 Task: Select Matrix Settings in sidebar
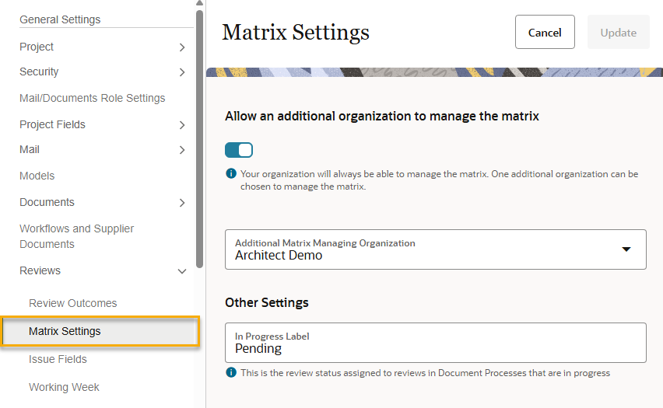click(65, 331)
